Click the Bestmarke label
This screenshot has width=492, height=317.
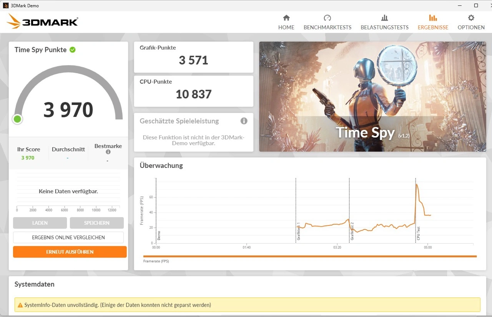108,146
